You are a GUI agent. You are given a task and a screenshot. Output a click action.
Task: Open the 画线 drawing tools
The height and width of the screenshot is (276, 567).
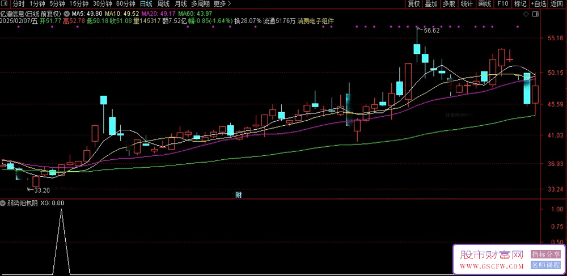(x=485, y=4)
